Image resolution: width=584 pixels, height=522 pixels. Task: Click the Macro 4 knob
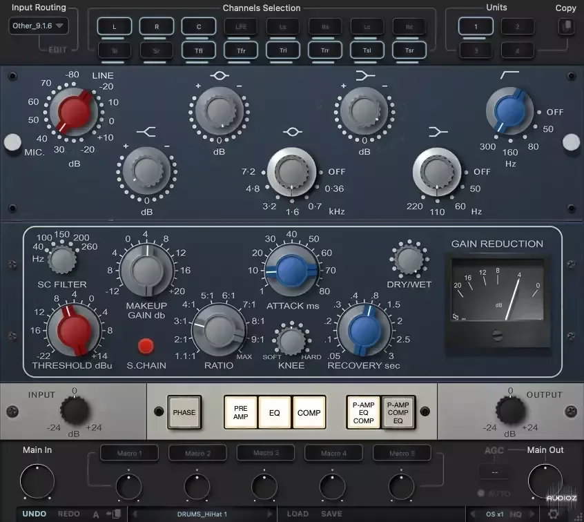click(x=333, y=487)
